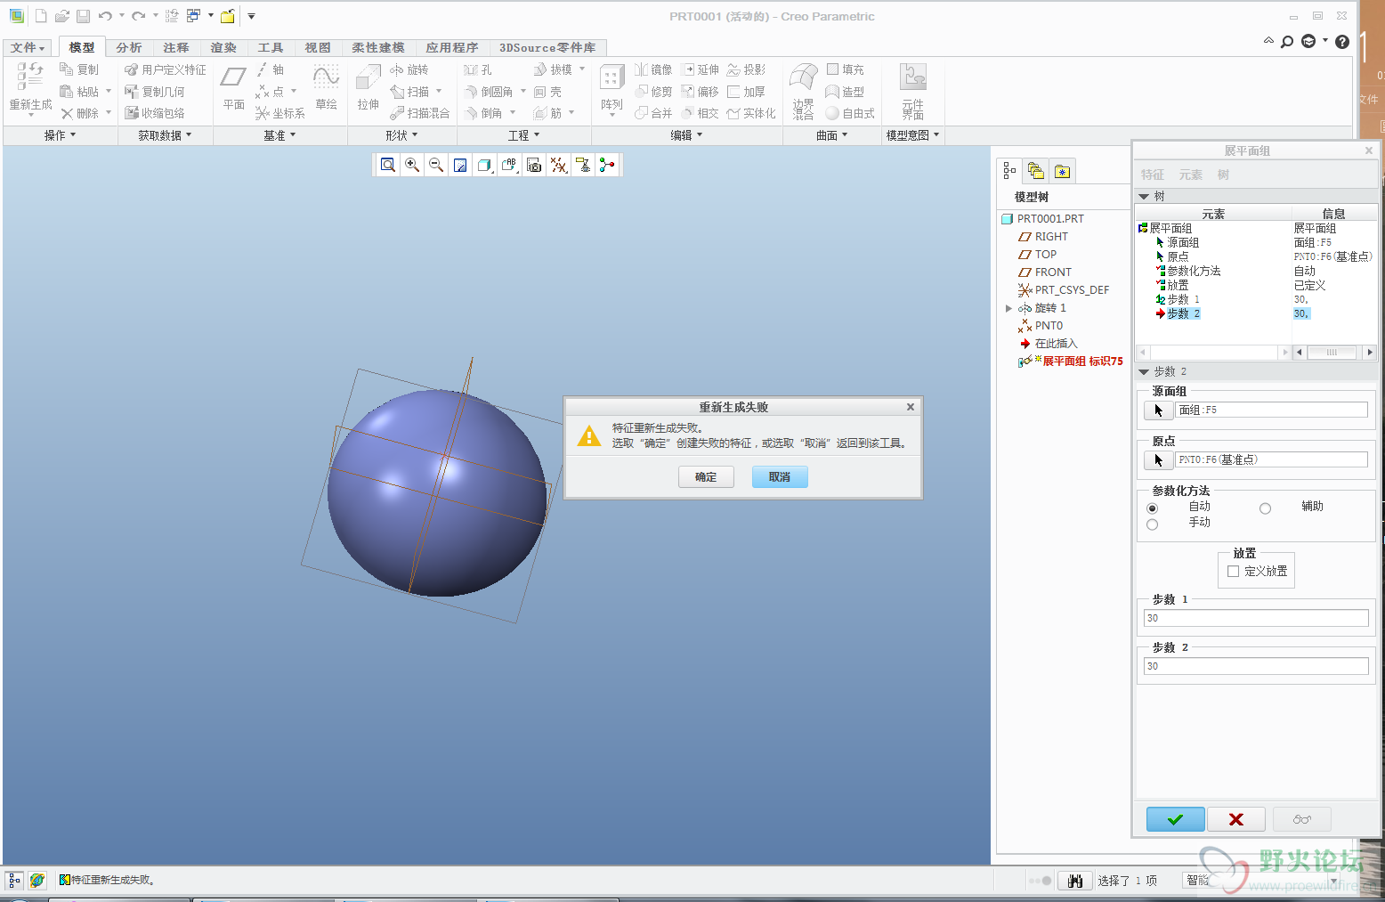Click 取消 in the regeneration failed dialog
The image size is (1385, 902).
[780, 477]
